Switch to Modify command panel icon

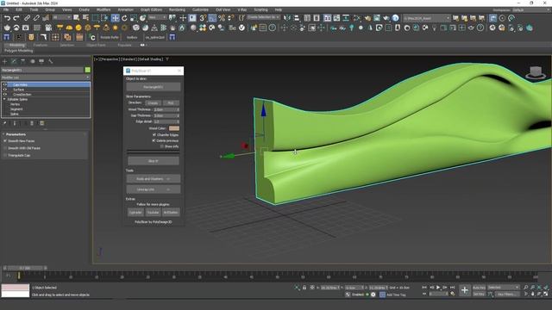14,61
